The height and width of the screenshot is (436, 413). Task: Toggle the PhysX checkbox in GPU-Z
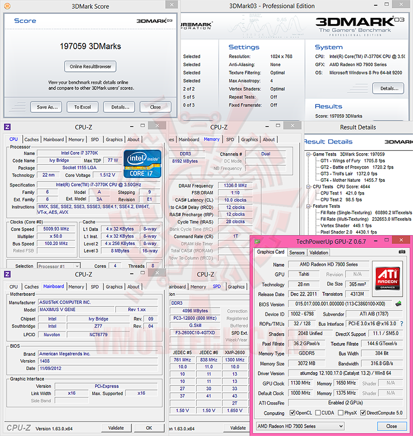click(340, 412)
